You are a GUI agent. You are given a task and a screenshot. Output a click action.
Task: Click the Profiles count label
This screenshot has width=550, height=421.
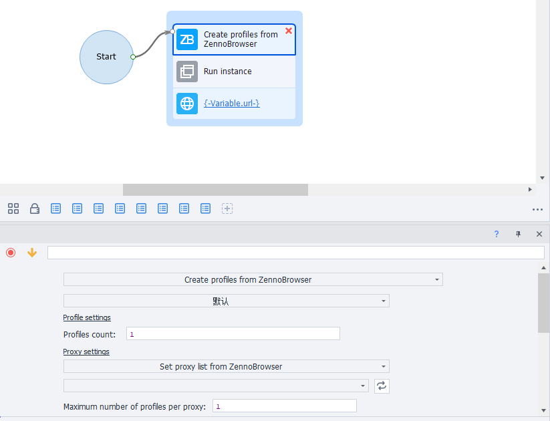pos(90,334)
